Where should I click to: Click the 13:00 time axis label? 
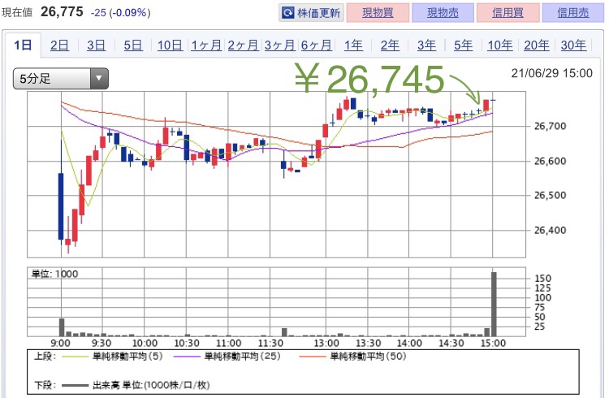[x=326, y=344]
